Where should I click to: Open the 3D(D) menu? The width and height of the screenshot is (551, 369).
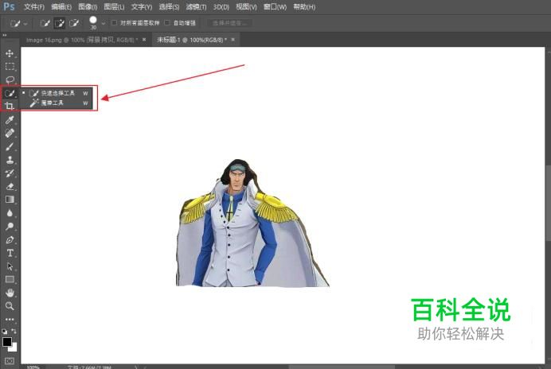pos(221,7)
